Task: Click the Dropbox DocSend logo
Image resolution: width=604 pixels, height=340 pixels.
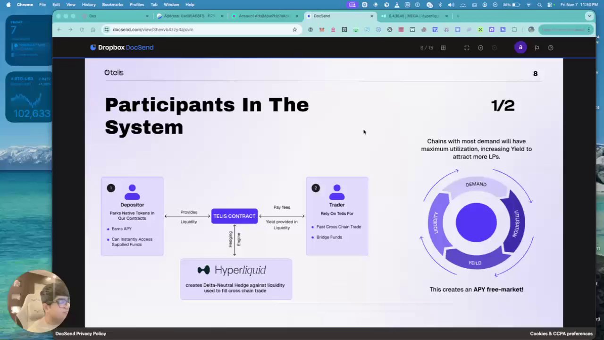Action: [x=122, y=47]
